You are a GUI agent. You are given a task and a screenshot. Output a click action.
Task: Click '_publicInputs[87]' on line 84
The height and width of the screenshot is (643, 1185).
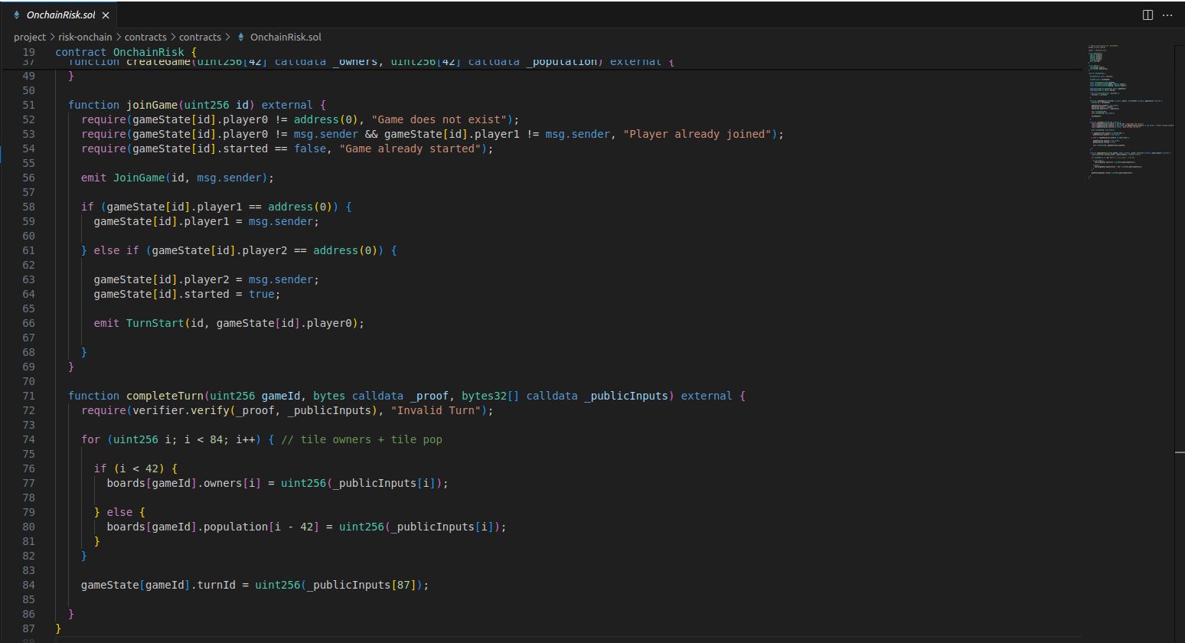coord(361,585)
